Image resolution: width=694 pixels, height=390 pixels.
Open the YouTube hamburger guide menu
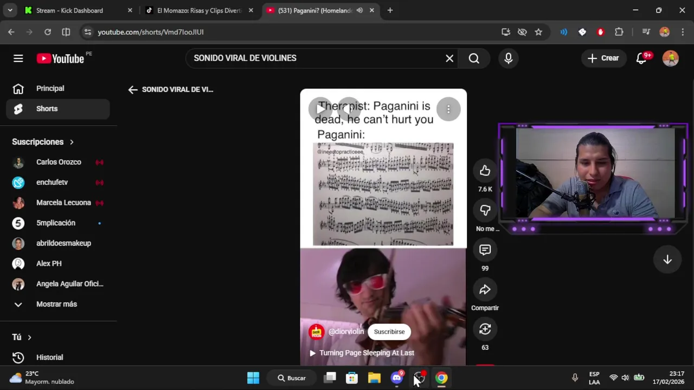click(x=18, y=58)
